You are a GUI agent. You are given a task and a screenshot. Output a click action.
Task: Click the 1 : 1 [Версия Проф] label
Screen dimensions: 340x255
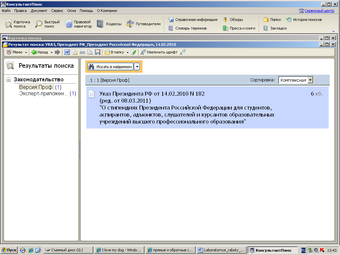(110, 80)
